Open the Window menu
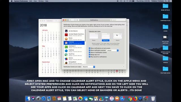The width and height of the screenshot is (181, 102). 41,1
